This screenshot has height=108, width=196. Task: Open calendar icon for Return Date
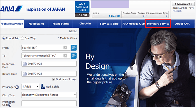click(x=25, y=74)
